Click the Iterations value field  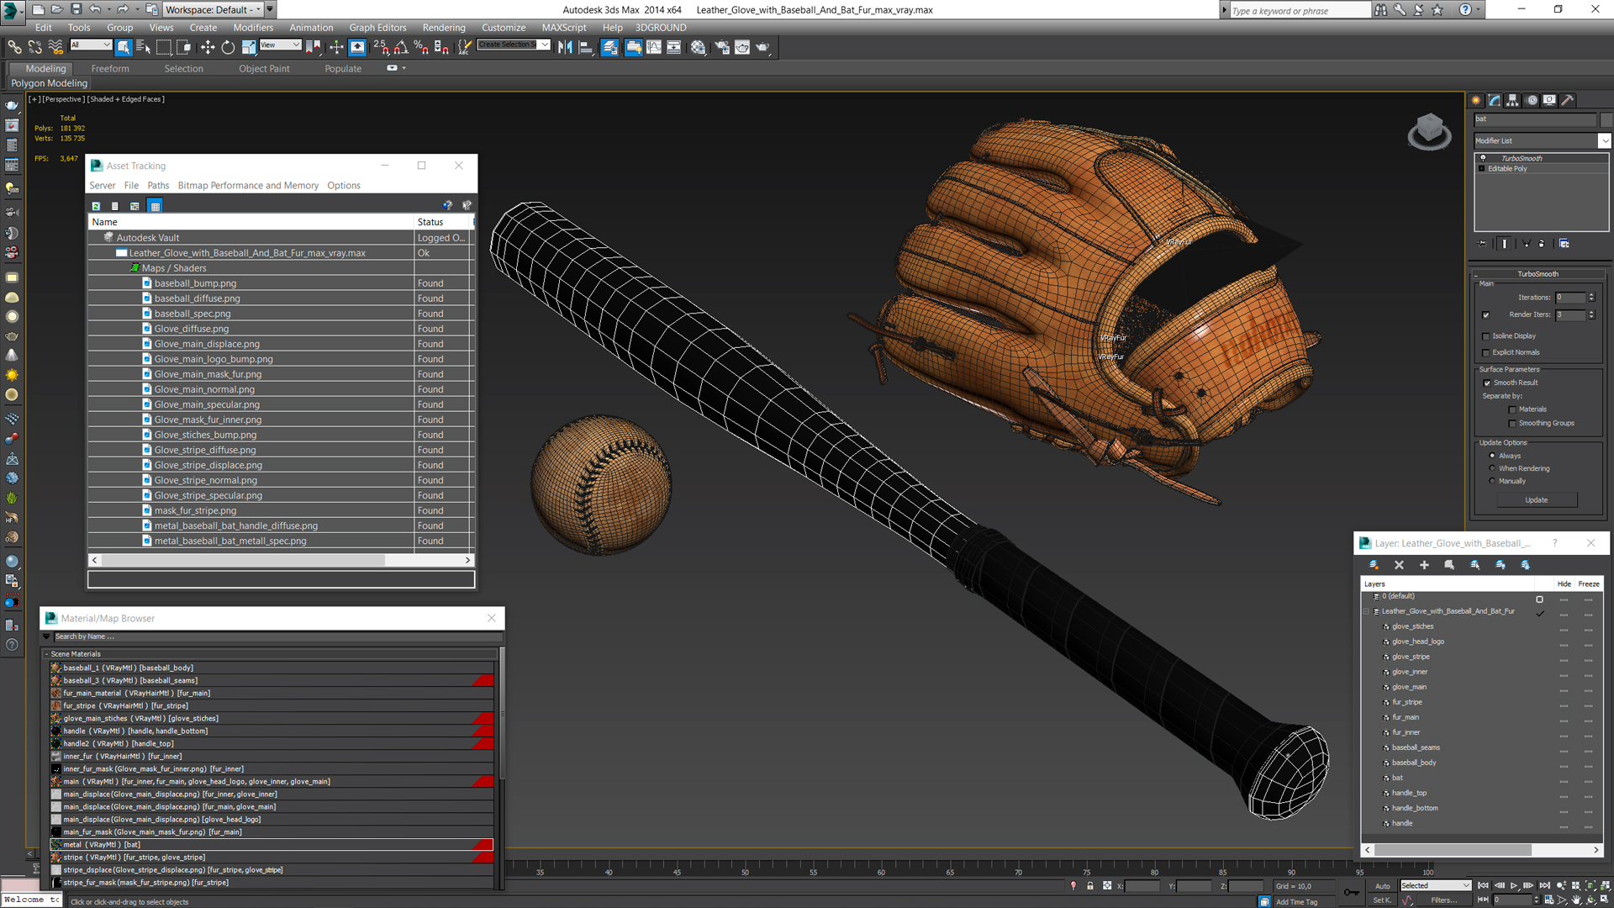1569,298
